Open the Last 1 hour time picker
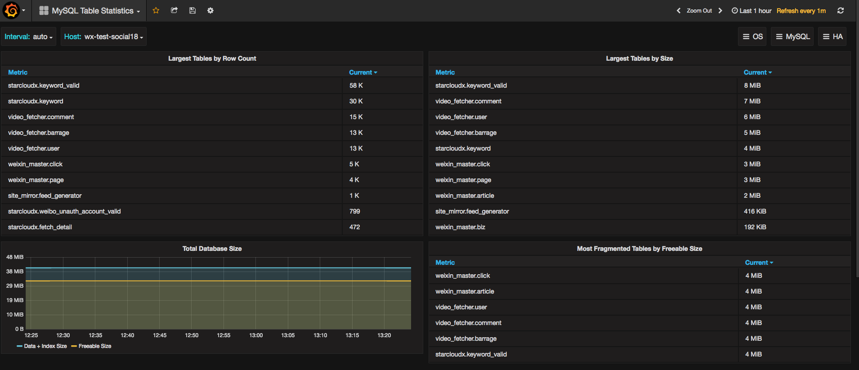 tap(752, 11)
